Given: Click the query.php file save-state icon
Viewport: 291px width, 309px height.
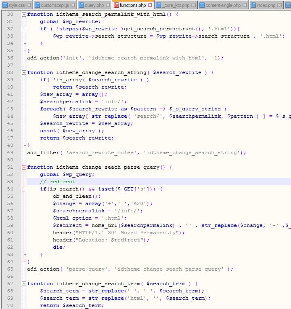Looking at the screenshot, I should pos(81,5).
